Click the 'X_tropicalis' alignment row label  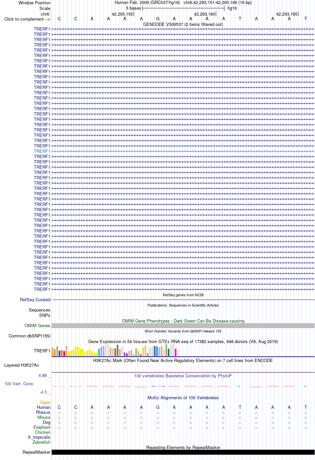[x=39, y=437]
